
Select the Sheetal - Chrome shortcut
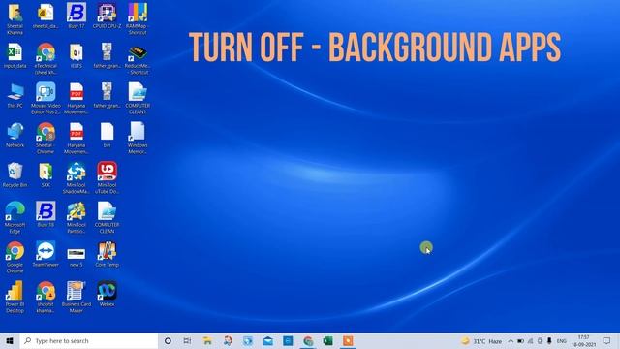pyautogui.click(x=46, y=132)
